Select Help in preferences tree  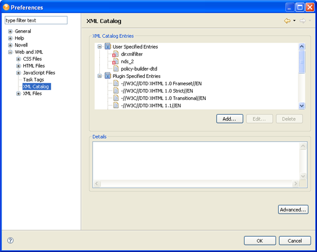19,38
